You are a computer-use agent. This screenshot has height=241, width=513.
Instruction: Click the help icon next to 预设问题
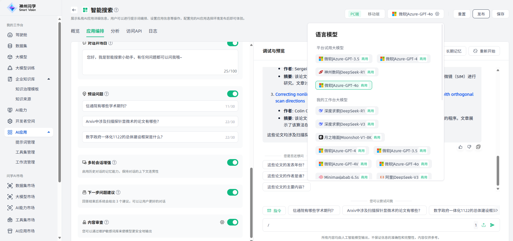click(x=107, y=94)
